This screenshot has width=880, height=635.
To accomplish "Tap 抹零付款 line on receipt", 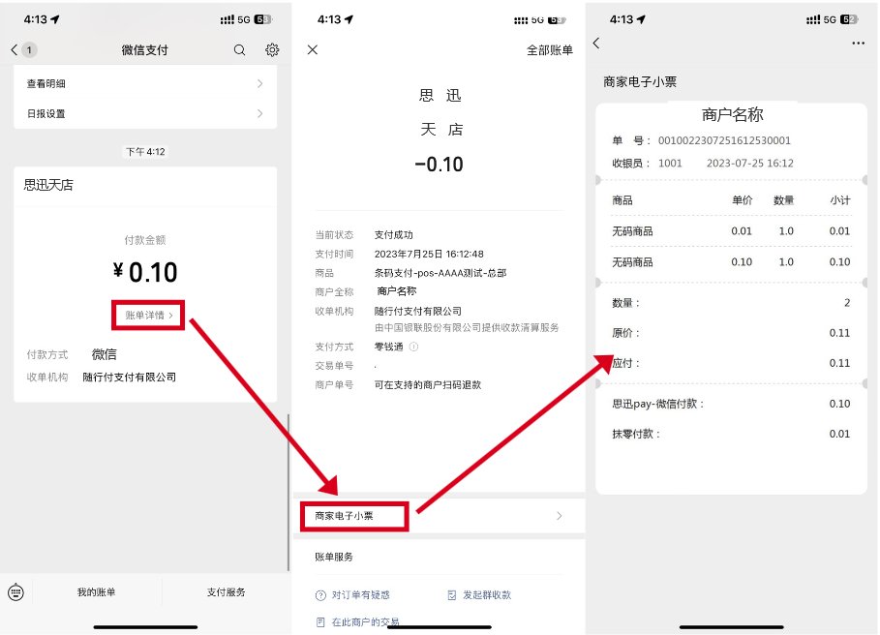I will (731, 434).
